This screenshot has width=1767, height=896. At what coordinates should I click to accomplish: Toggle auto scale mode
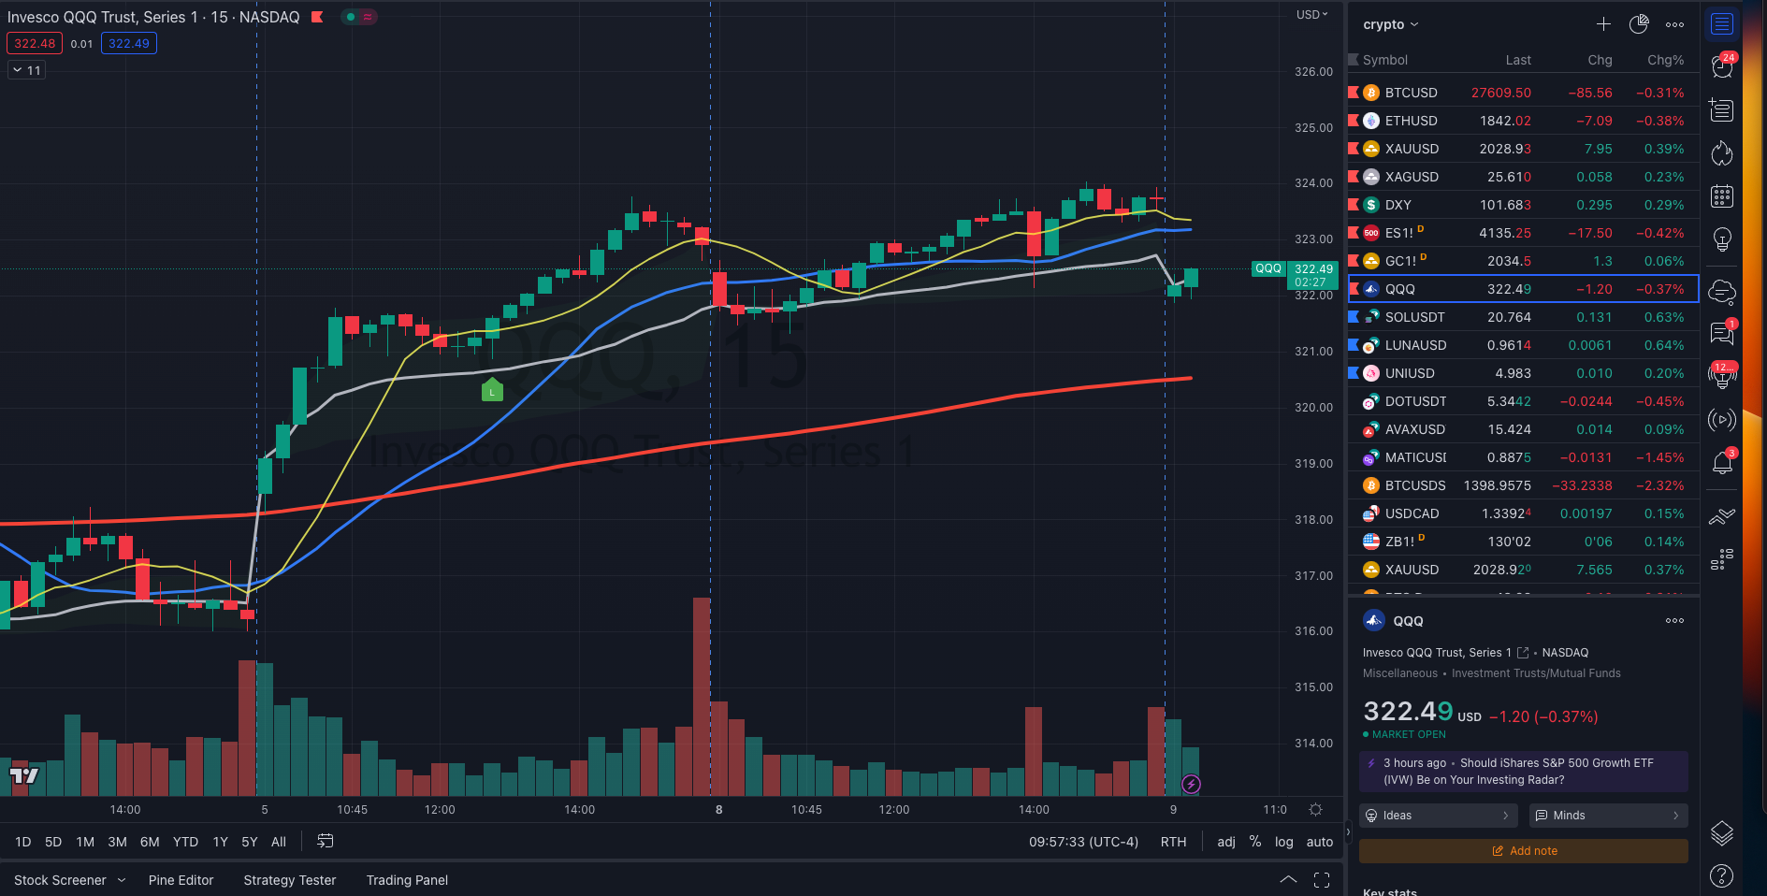(x=1320, y=842)
